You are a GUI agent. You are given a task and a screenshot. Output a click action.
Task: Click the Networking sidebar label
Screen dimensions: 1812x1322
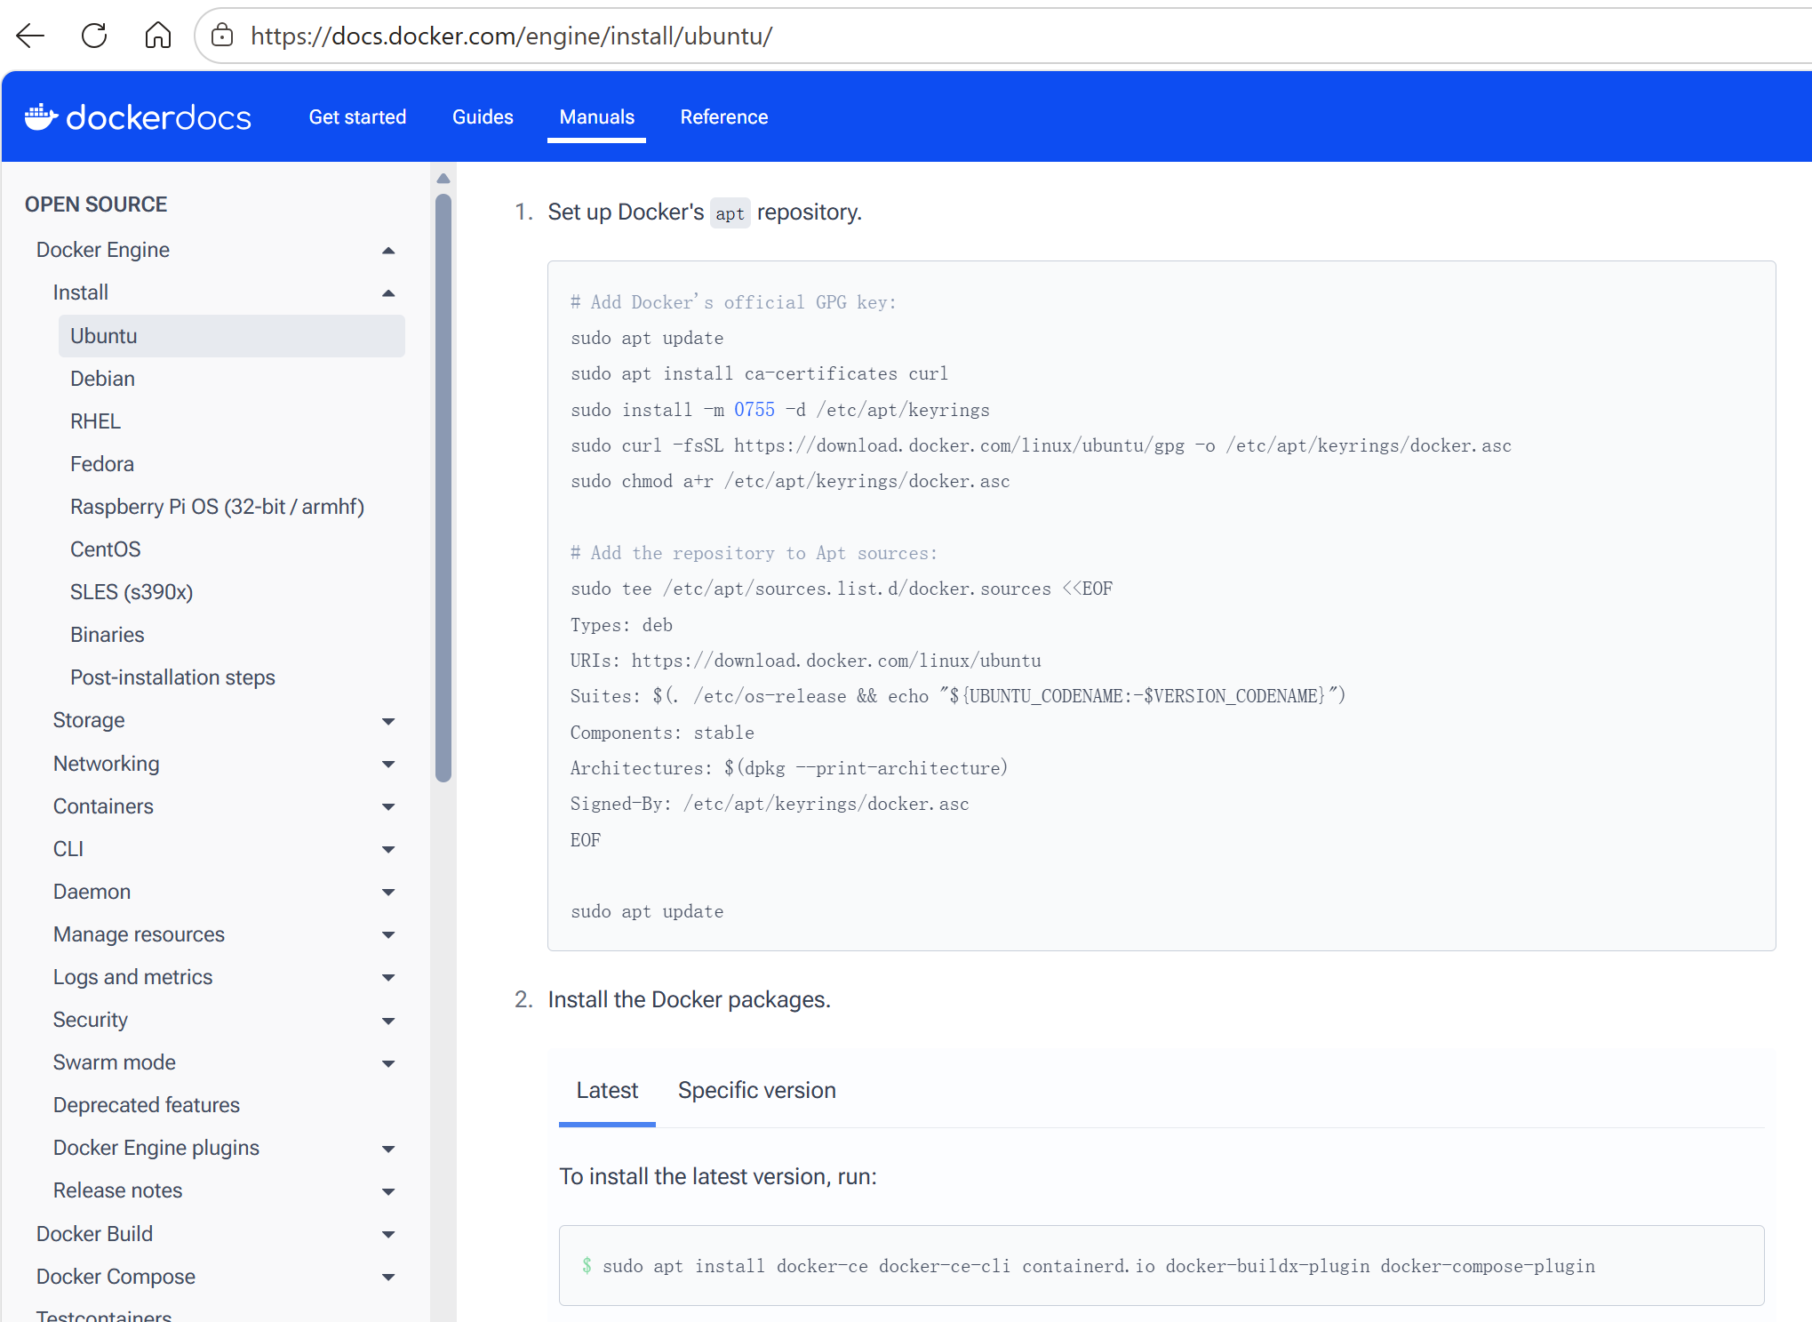tap(107, 764)
